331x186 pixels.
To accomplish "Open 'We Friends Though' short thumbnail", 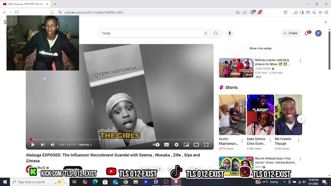I will (x=288, y=115).
